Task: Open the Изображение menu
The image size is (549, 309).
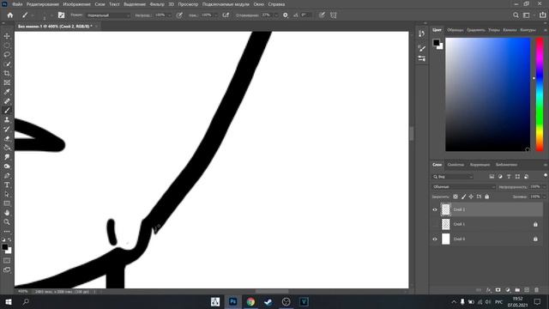Action: coord(76,4)
